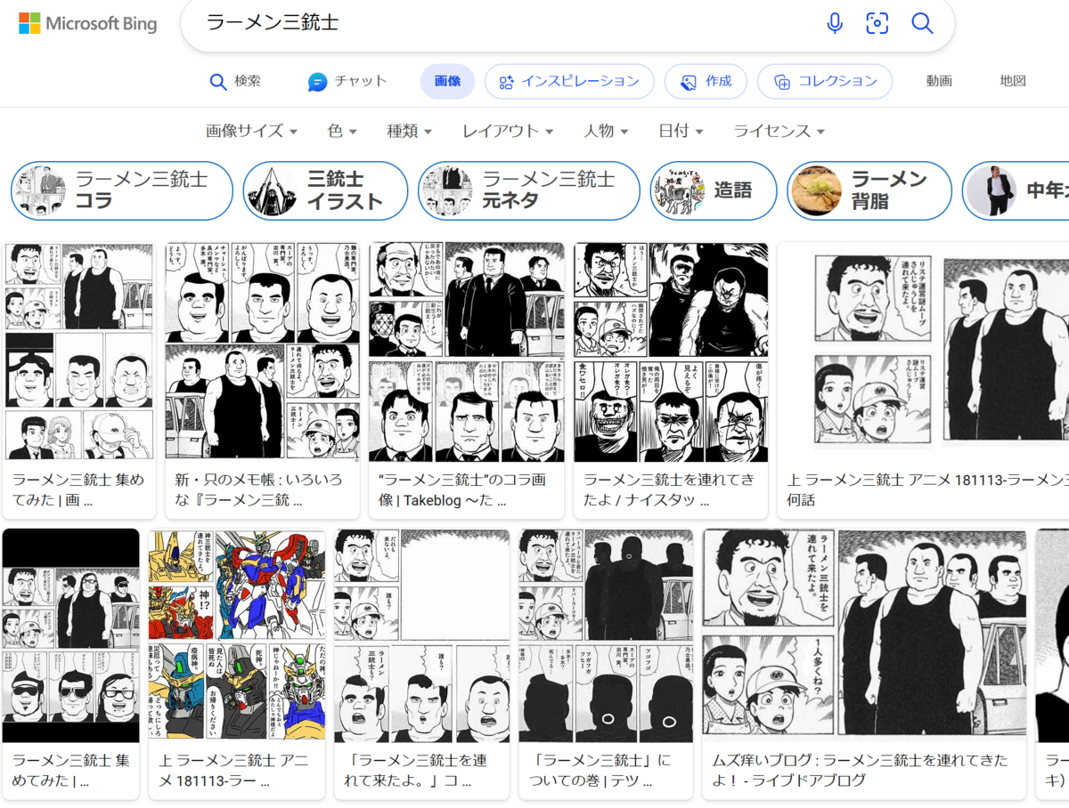Open link 「ラーメン三銃士を連れて来たよ。」コ
1069x808 pixels.
coord(416,771)
